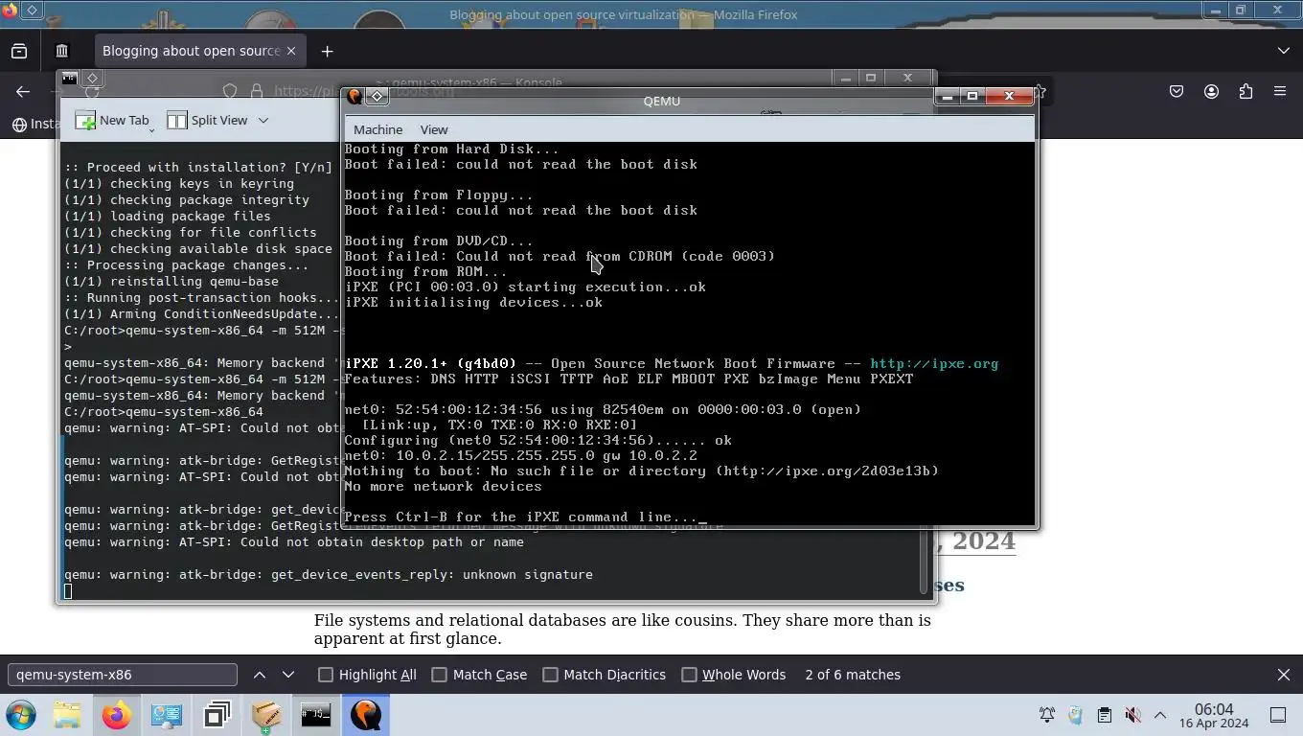Click the QEMU window title bar icon
Image resolution: width=1303 pixels, height=736 pixels.
(354, 96)
